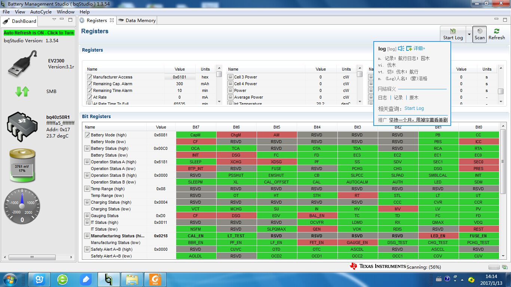Open the orange PDF reader taskbar icon
Viewport: 511px width, 287px height.
click(155, 280)
